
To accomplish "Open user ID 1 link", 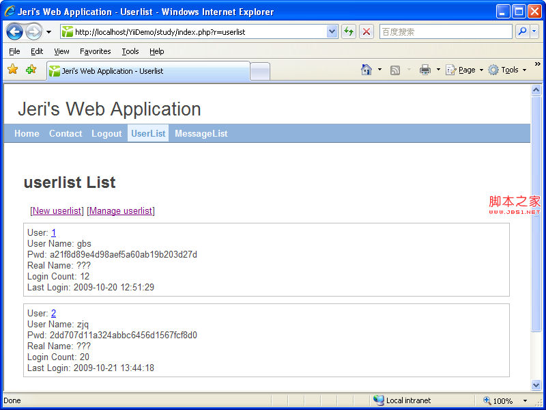I will pyautogui.click(x=53, y=232).
